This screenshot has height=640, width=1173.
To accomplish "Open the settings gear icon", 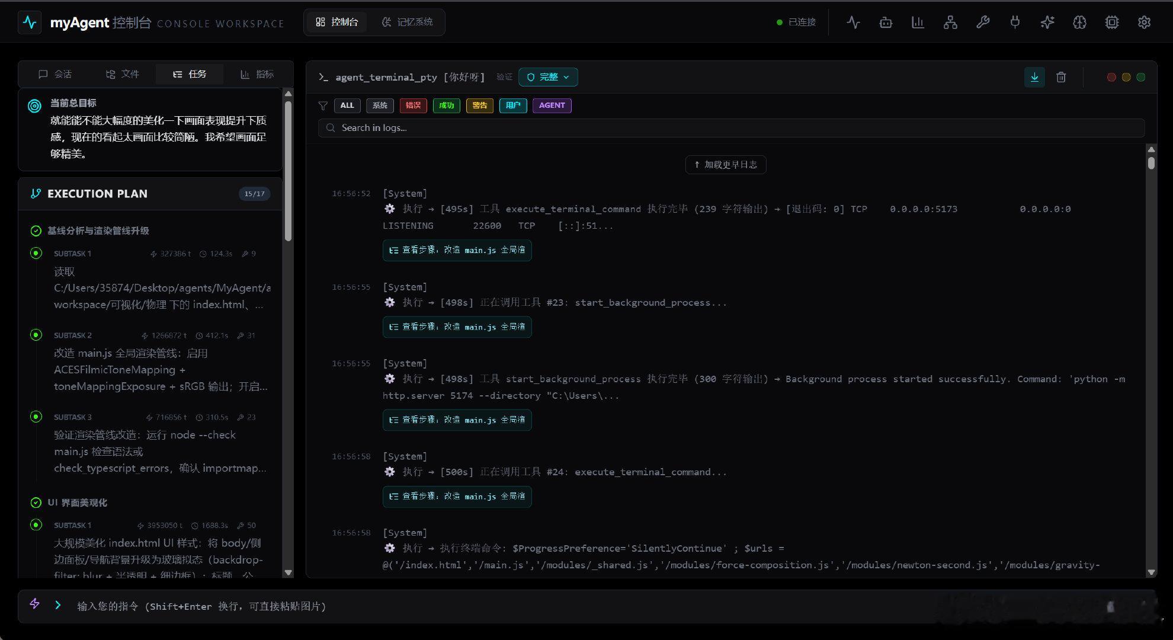I will (x=1144, y=23).
